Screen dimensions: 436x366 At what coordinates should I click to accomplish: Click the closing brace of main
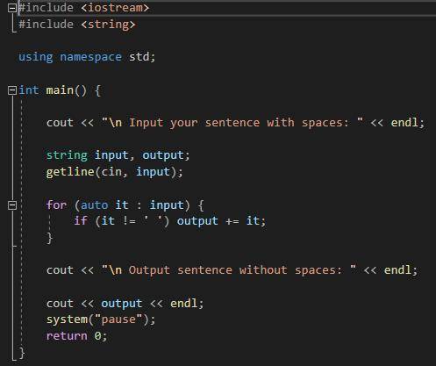(x=22, y=353)
